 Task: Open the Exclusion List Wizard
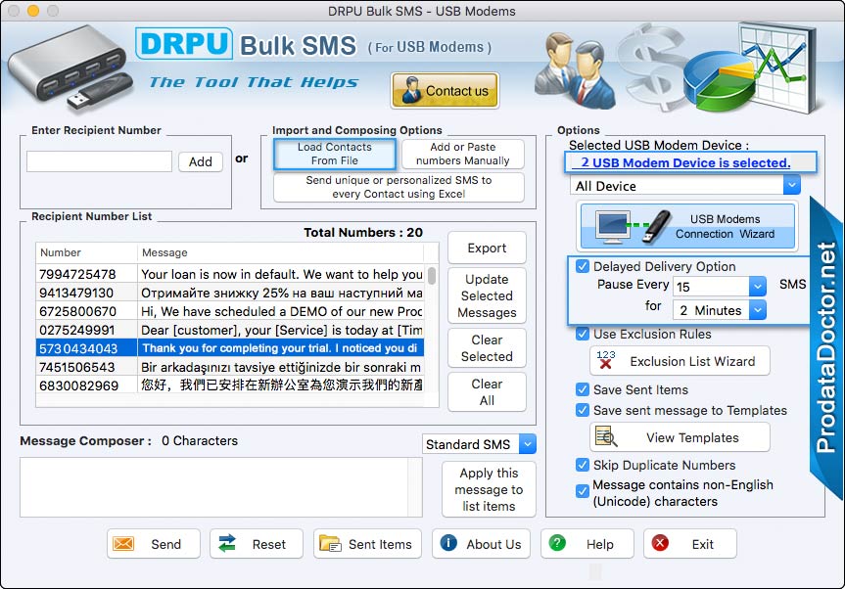[681, 361]
